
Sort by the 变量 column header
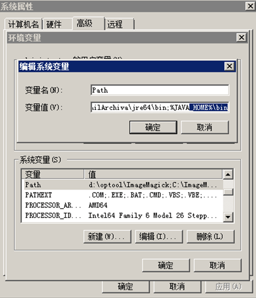click(x=53, y=174)
